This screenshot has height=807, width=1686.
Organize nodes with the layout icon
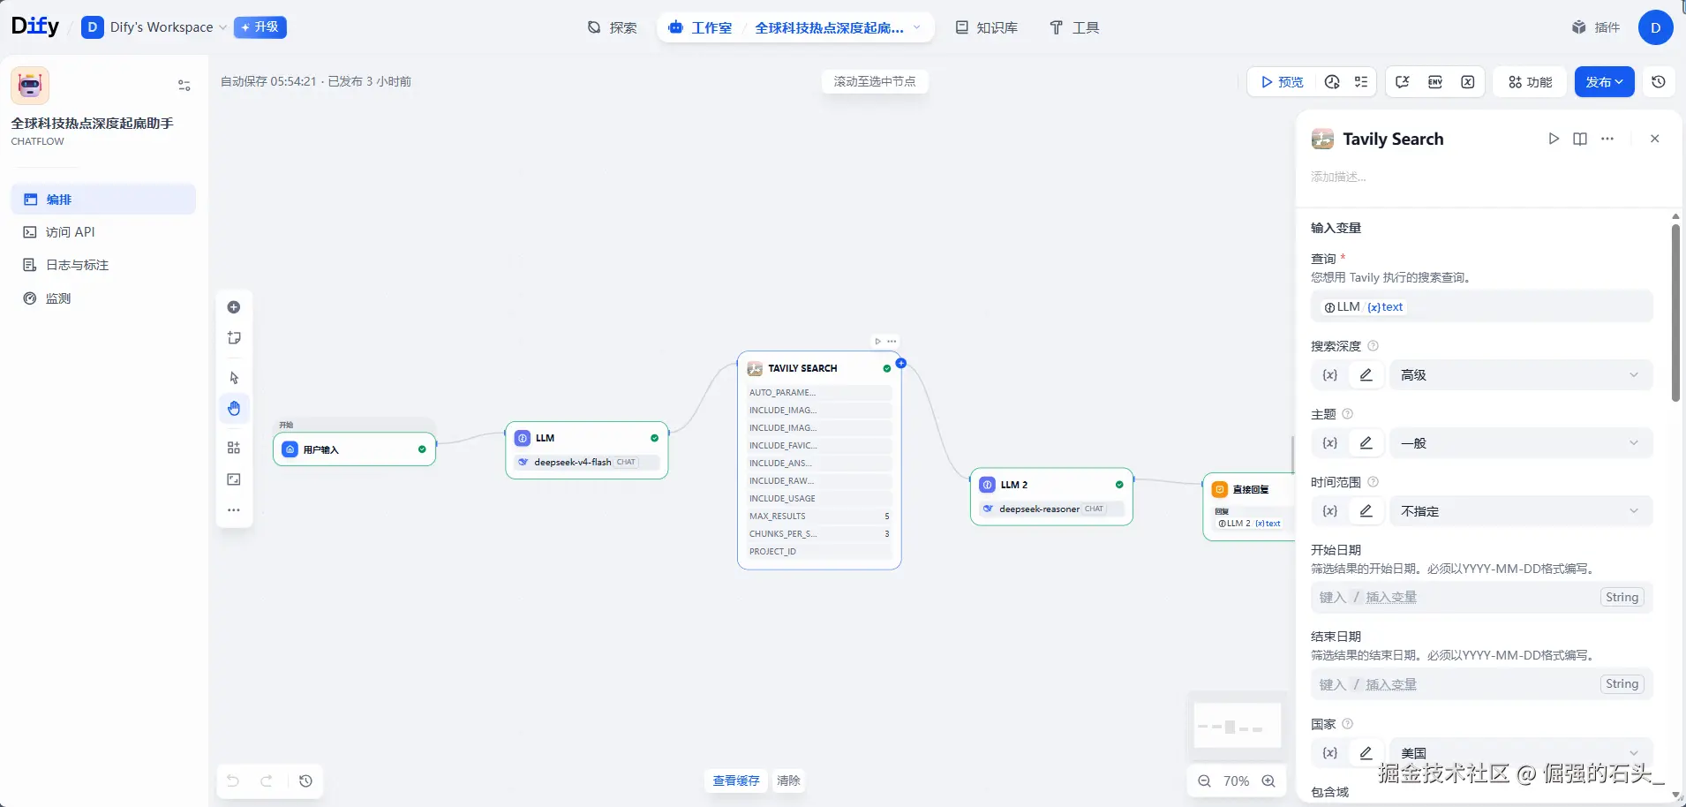[234, 448]
